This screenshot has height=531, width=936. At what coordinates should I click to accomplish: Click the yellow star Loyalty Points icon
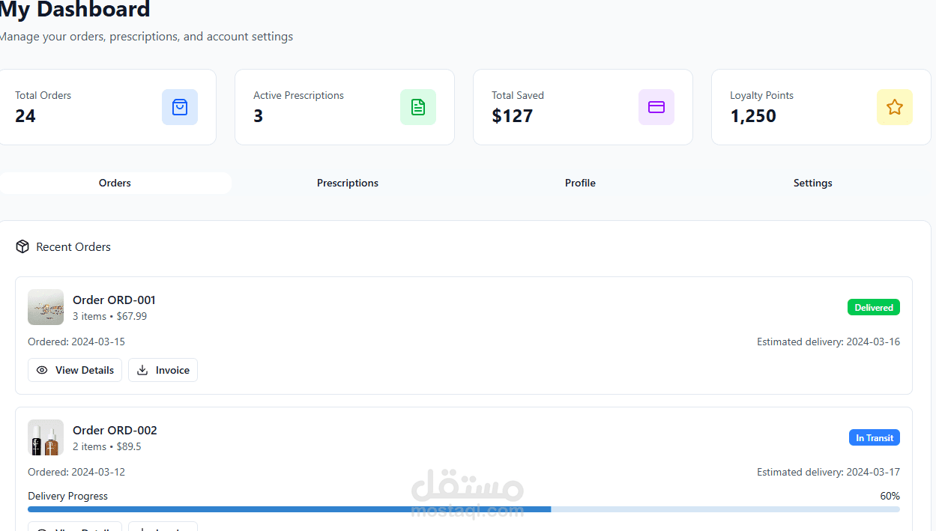895,107
